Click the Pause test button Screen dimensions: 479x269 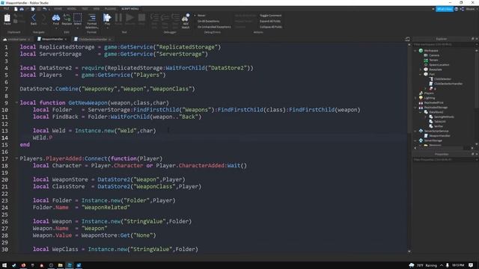click(x=118, y=19)
